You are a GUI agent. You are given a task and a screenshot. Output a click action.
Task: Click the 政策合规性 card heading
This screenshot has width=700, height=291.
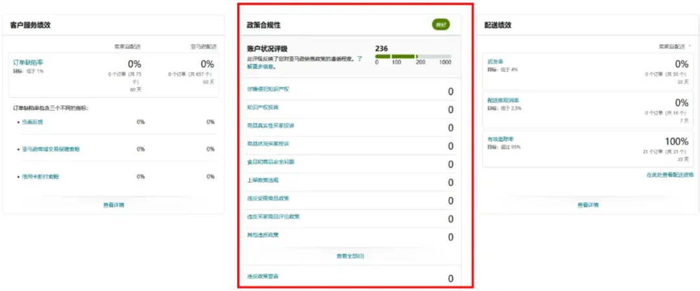[264, 25]
